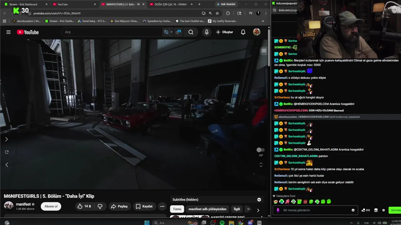Viewport: 401px width, 225px height.
Task: Click Kick chat message input field
Action: 316,210
